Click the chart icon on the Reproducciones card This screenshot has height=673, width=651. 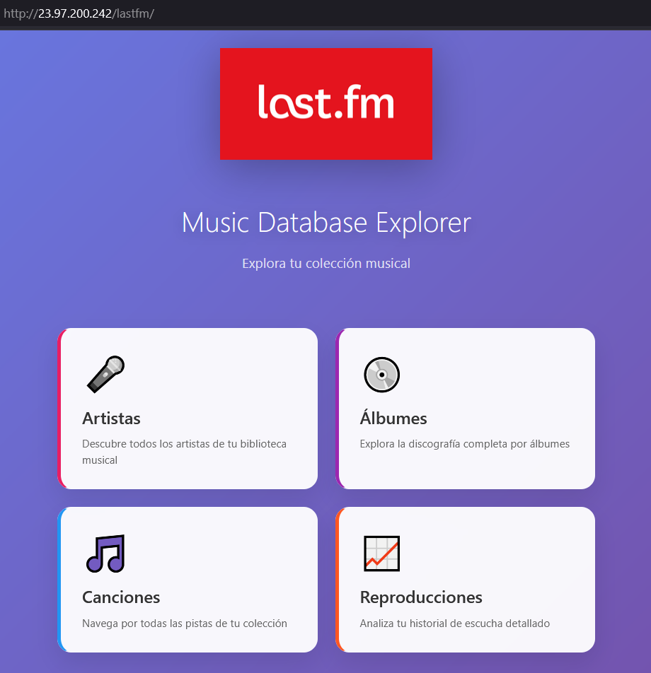pyautogui.click(x=382, y=554)
